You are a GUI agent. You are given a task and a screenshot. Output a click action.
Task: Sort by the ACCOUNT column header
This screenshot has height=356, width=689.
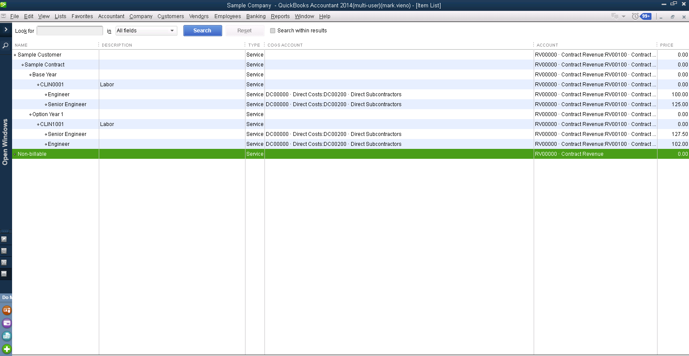(x=547, y=45)
